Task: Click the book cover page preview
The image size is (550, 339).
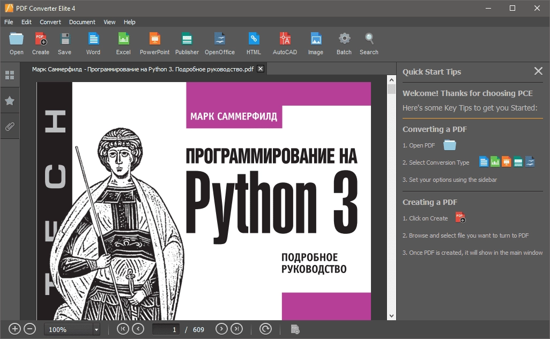Action: (x=204, y=201)
